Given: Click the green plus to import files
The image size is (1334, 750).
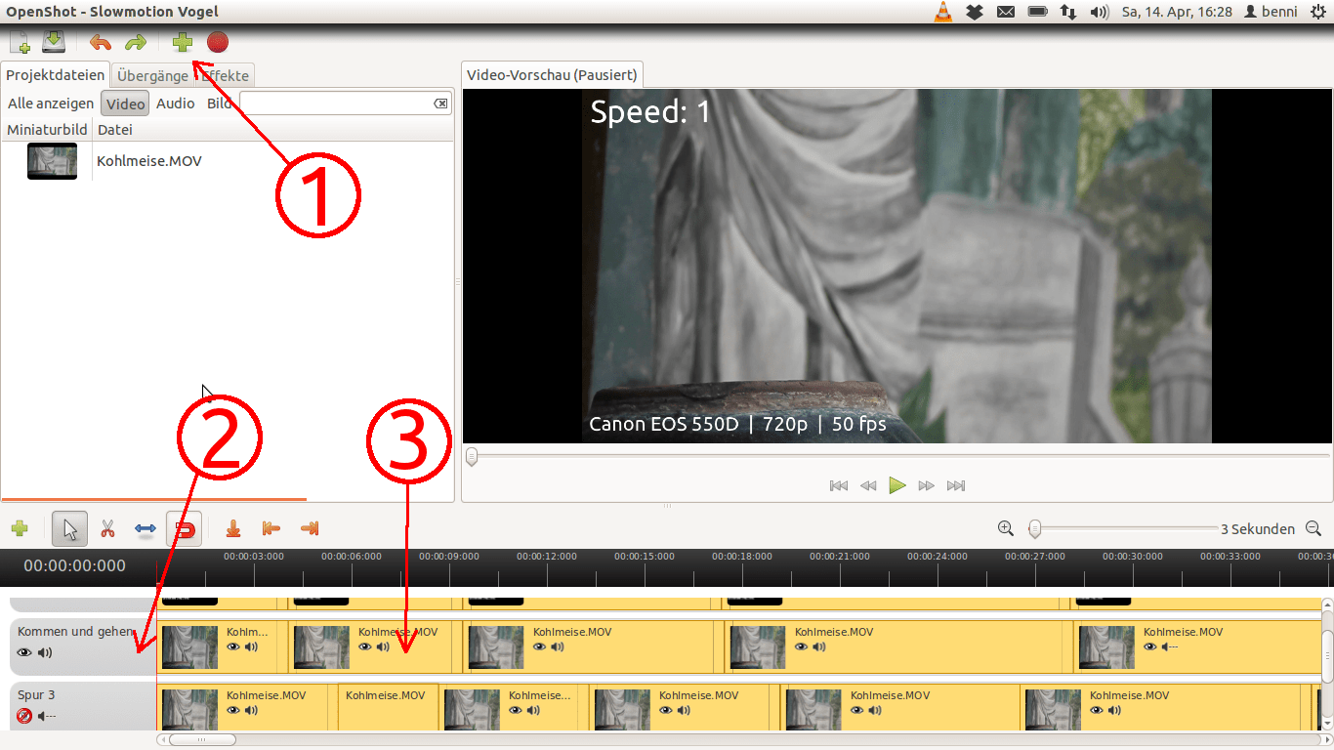Looking at the screenshot, I should pyautogui.click(x=182, y=42).
